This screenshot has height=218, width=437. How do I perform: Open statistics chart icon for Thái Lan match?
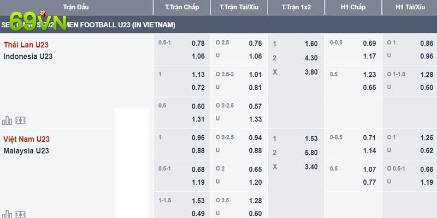(7, 120)
